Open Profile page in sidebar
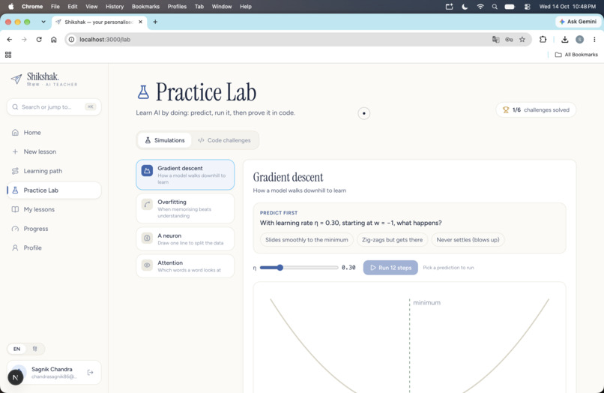Viewport: 604px width, 393px height. 54,247
